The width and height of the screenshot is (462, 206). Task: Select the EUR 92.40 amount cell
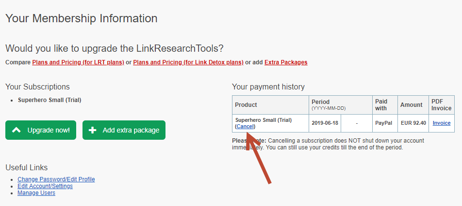point(413,123)
